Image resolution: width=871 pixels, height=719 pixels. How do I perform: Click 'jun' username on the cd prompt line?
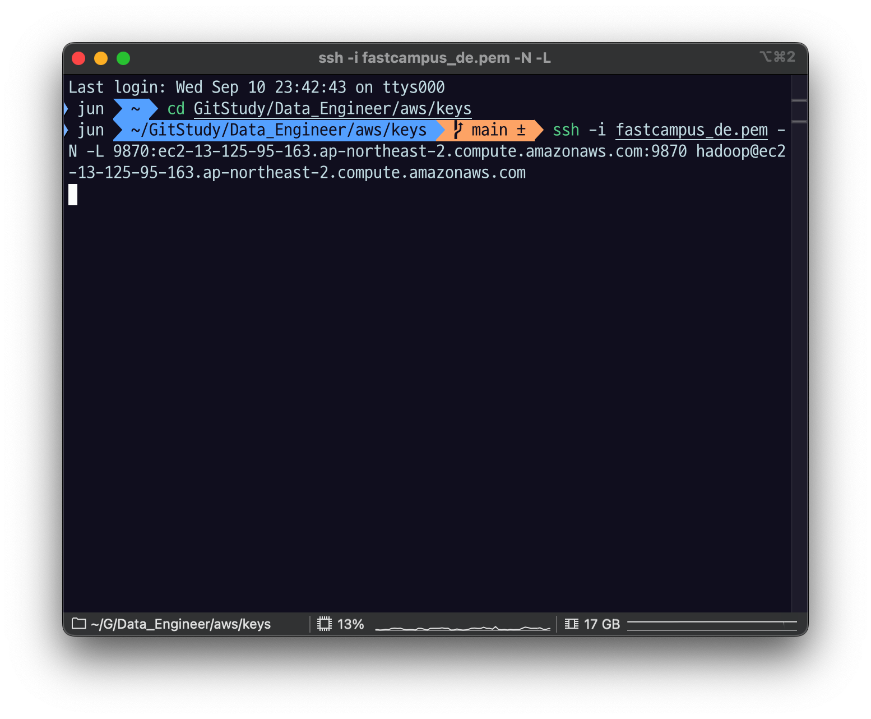[91, 109]
